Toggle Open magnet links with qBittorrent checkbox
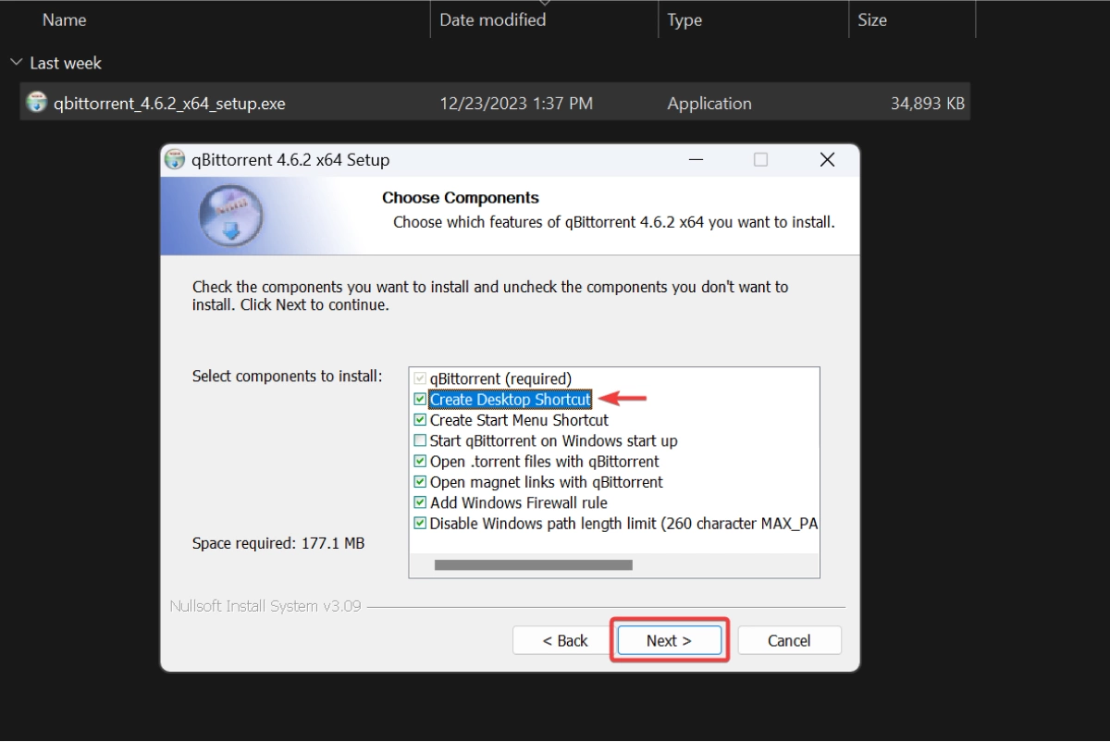The image size is (1110, 742). point(421,482)
